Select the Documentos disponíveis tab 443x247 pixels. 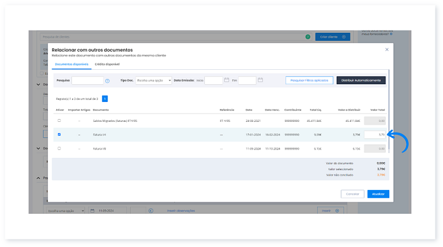click(71, 64)
